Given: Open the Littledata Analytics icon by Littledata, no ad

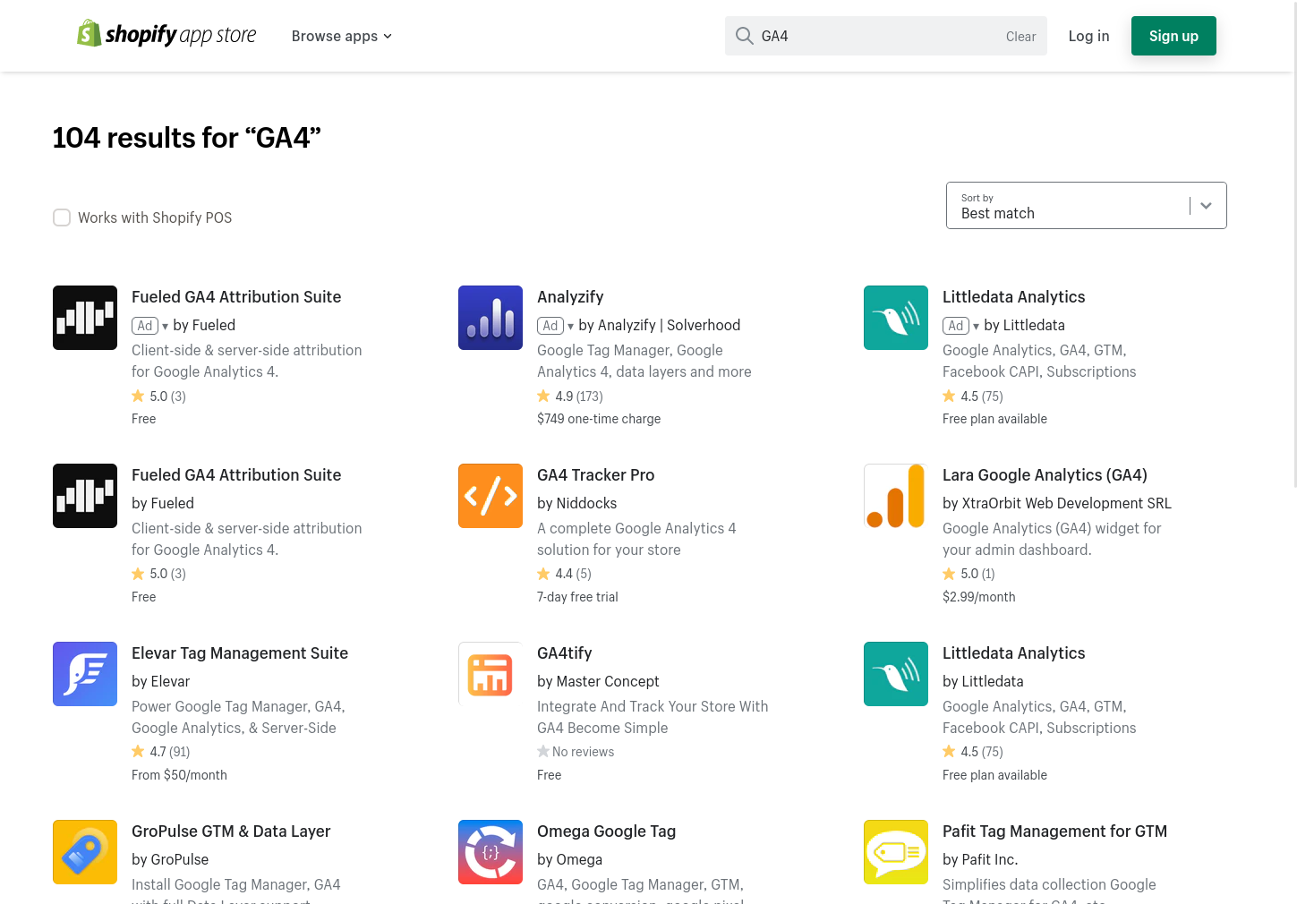Looking at the screenshot, I should click(x=896, y=674).
